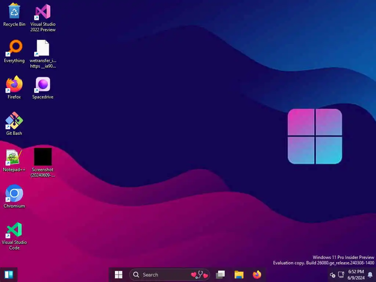
Task: Select the wetransfer file shortcut
Action: [43, 54]
